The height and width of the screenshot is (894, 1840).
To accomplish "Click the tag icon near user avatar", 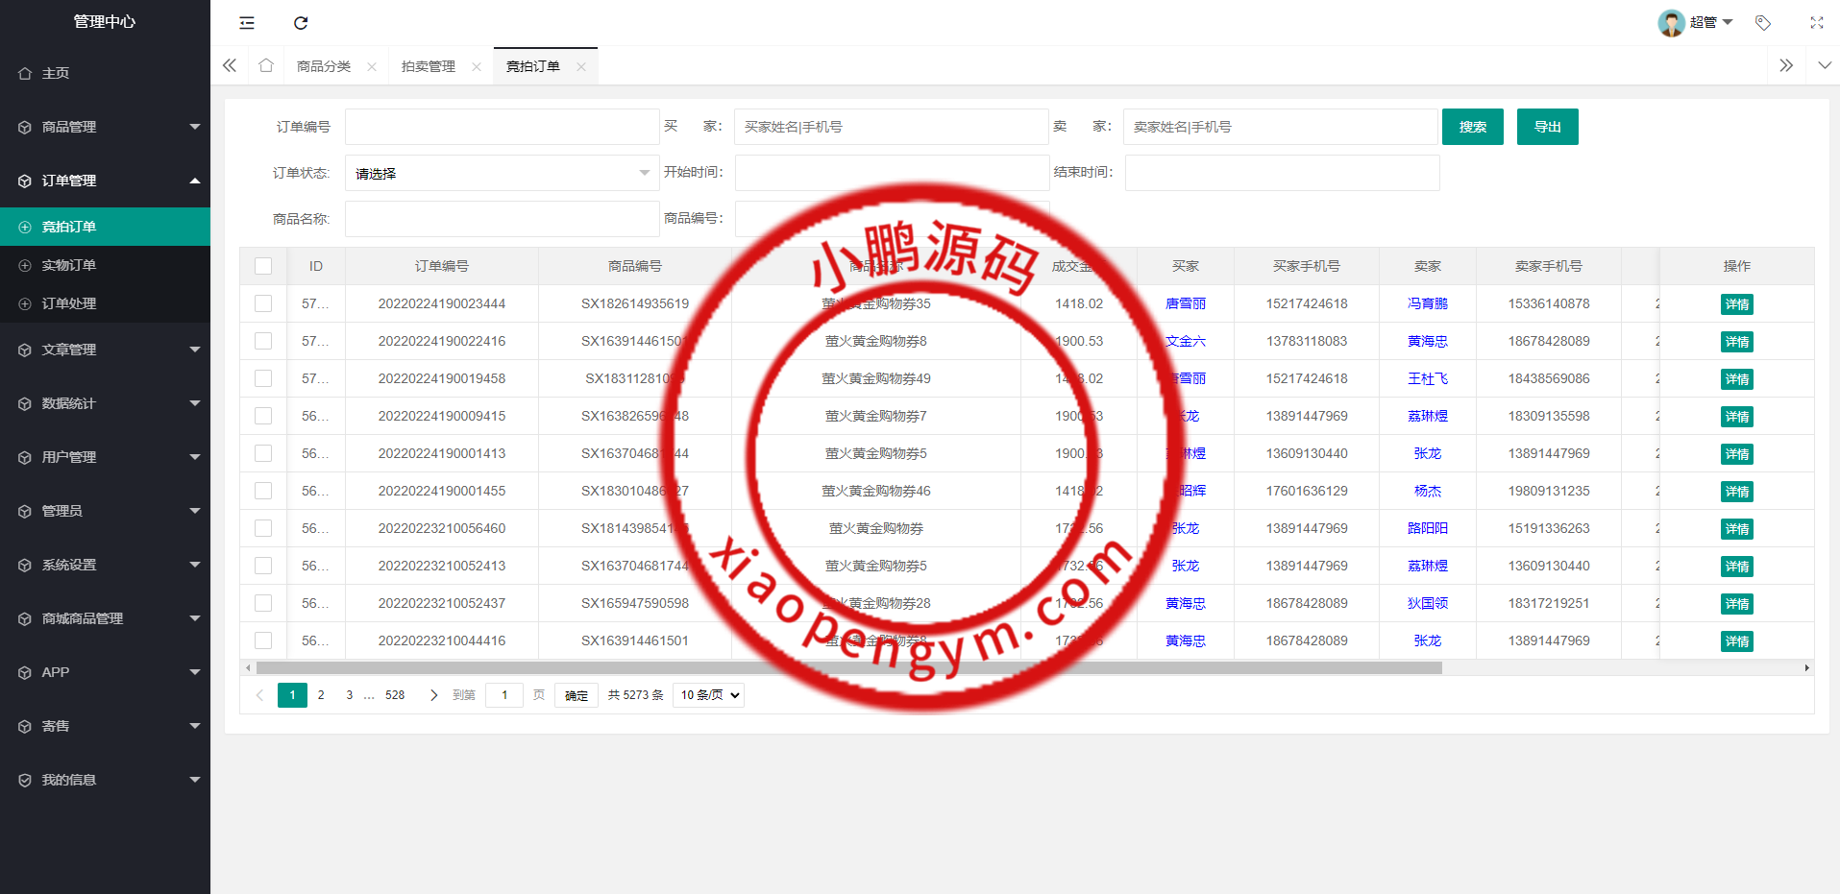I will (x=1762, y=23).
